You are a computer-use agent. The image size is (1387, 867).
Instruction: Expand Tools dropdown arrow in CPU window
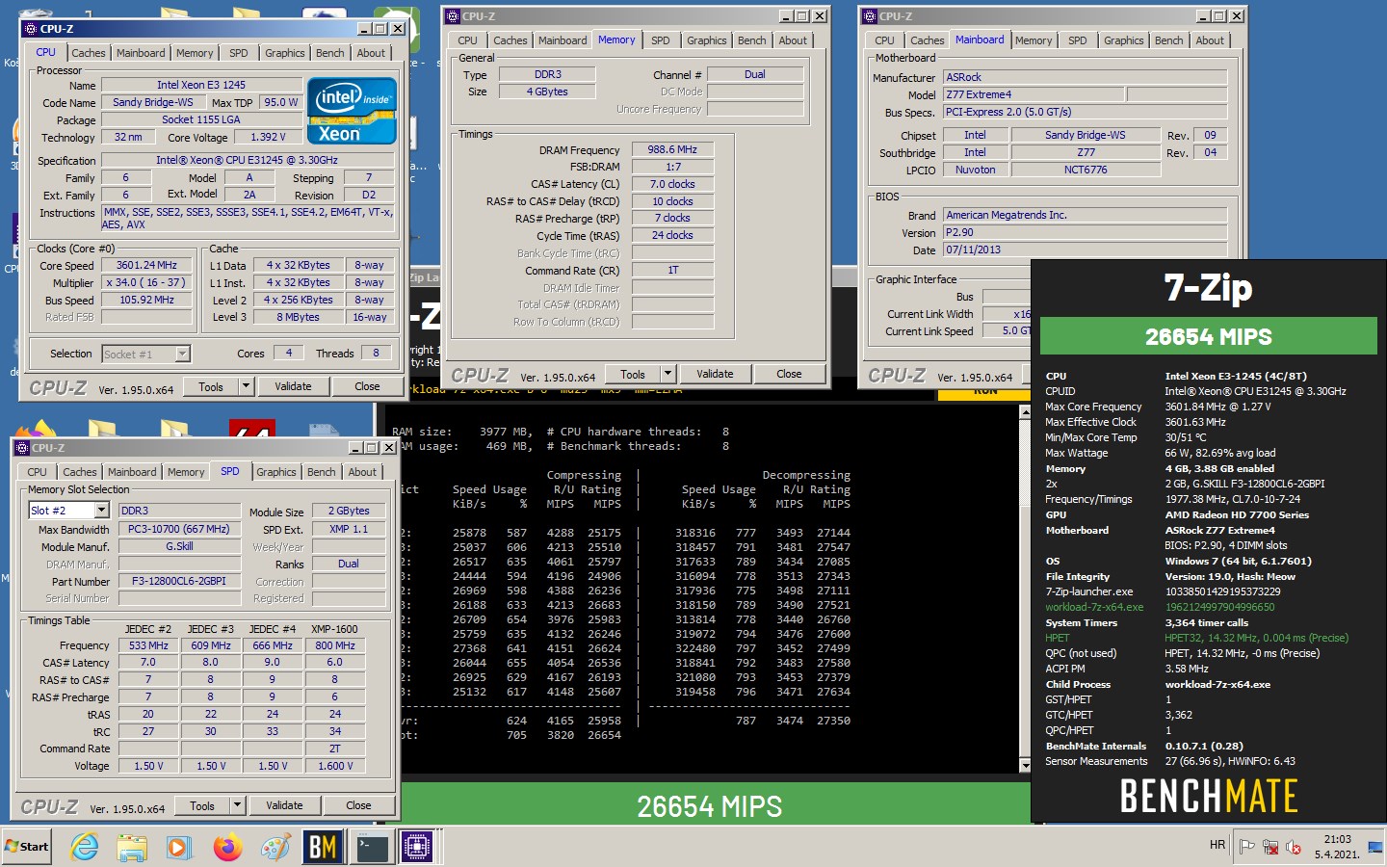pyautogui.click(x=246, y=386)
